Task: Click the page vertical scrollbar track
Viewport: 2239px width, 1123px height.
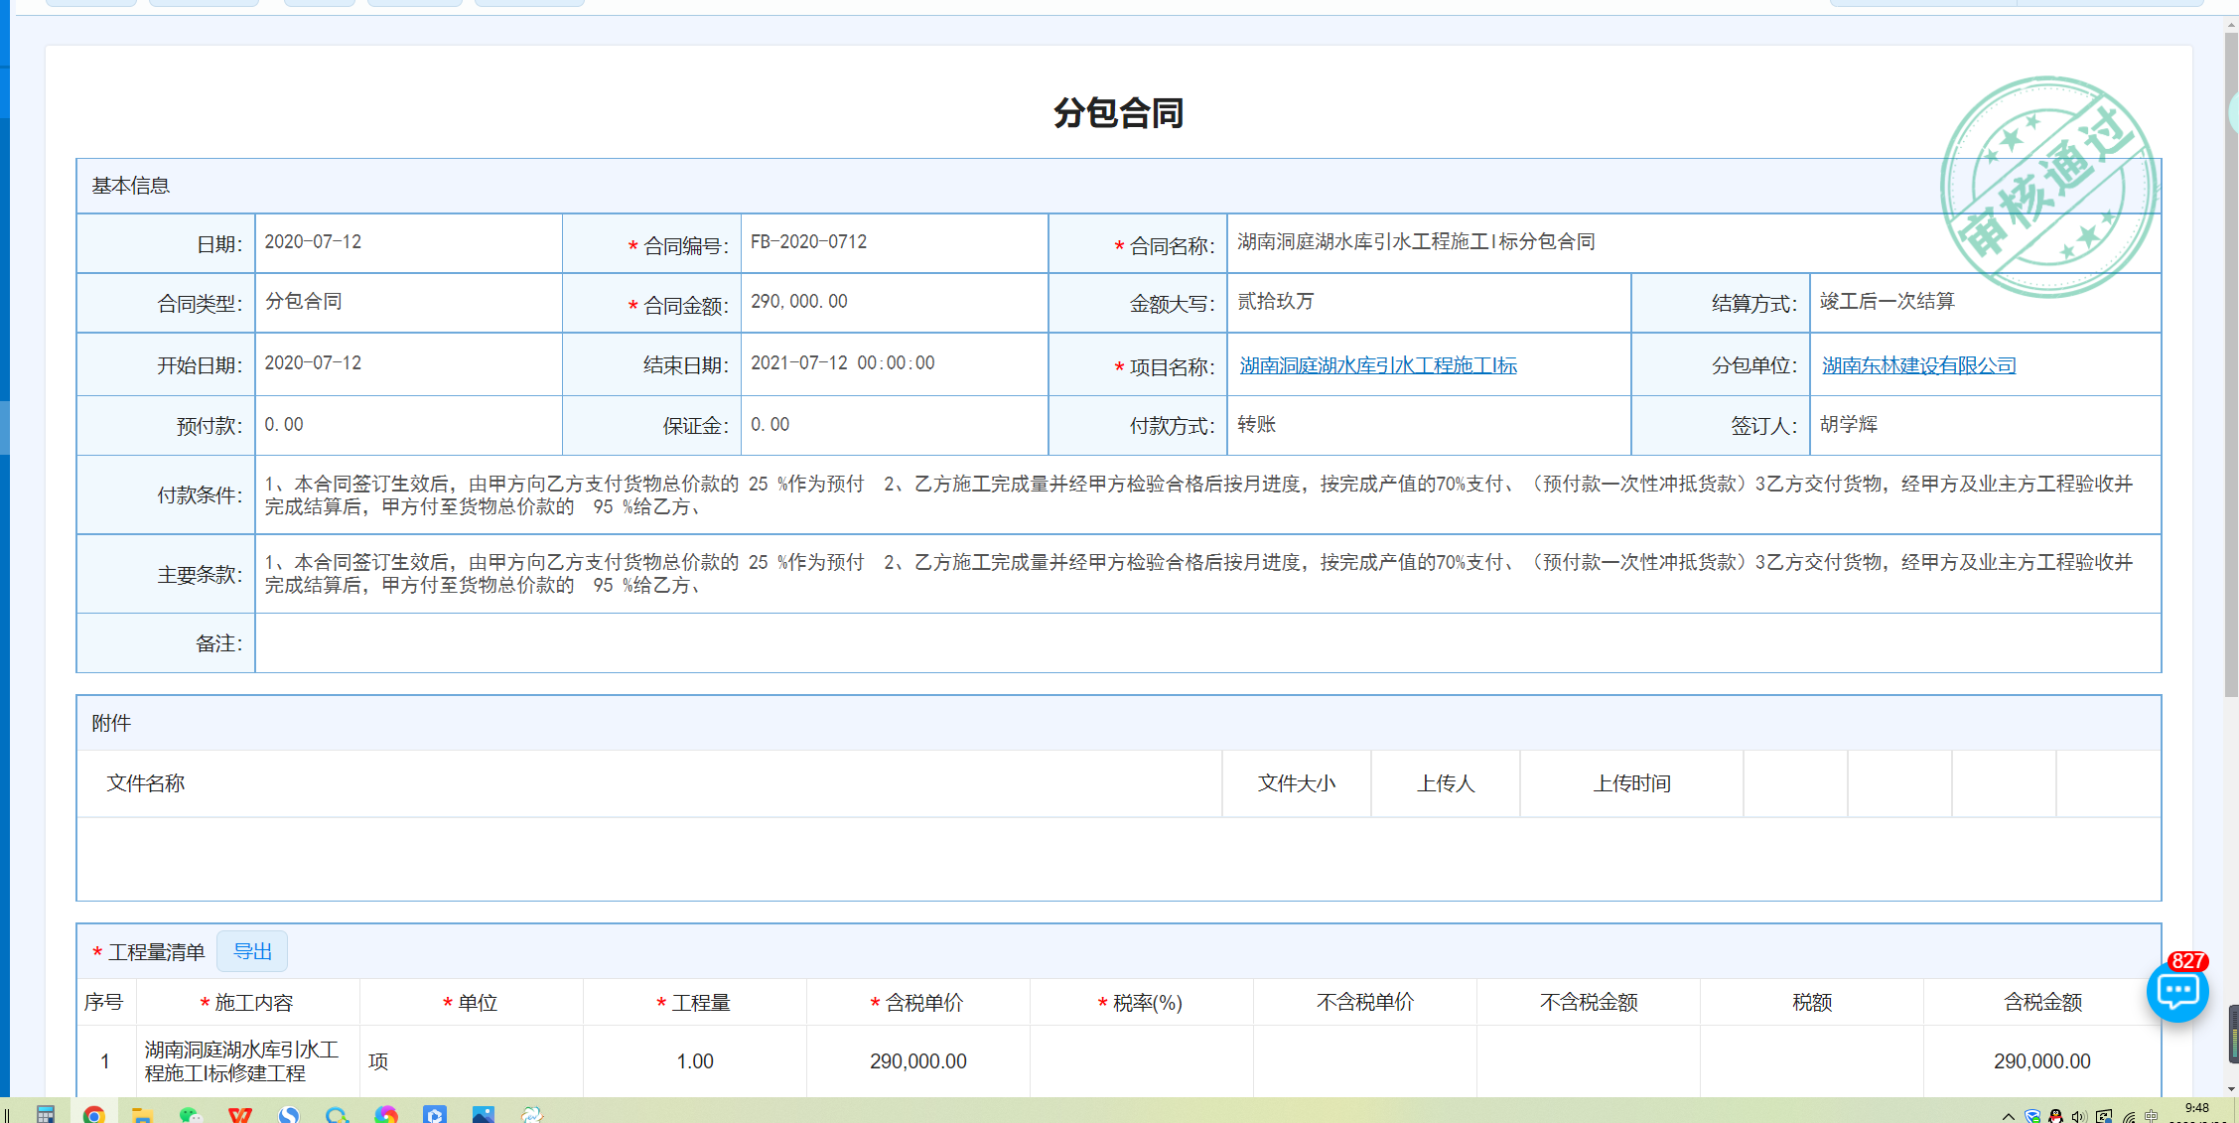Action: coord(2230,844)
